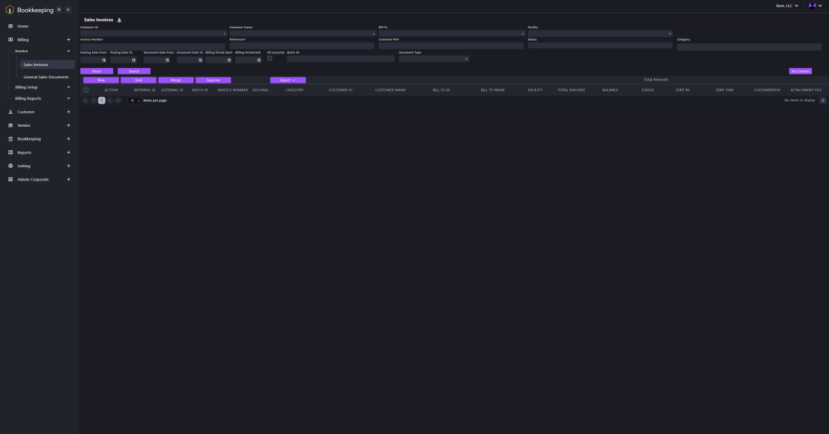
Task: Open the Customer section via its person icon
Action: pos(10,112)
